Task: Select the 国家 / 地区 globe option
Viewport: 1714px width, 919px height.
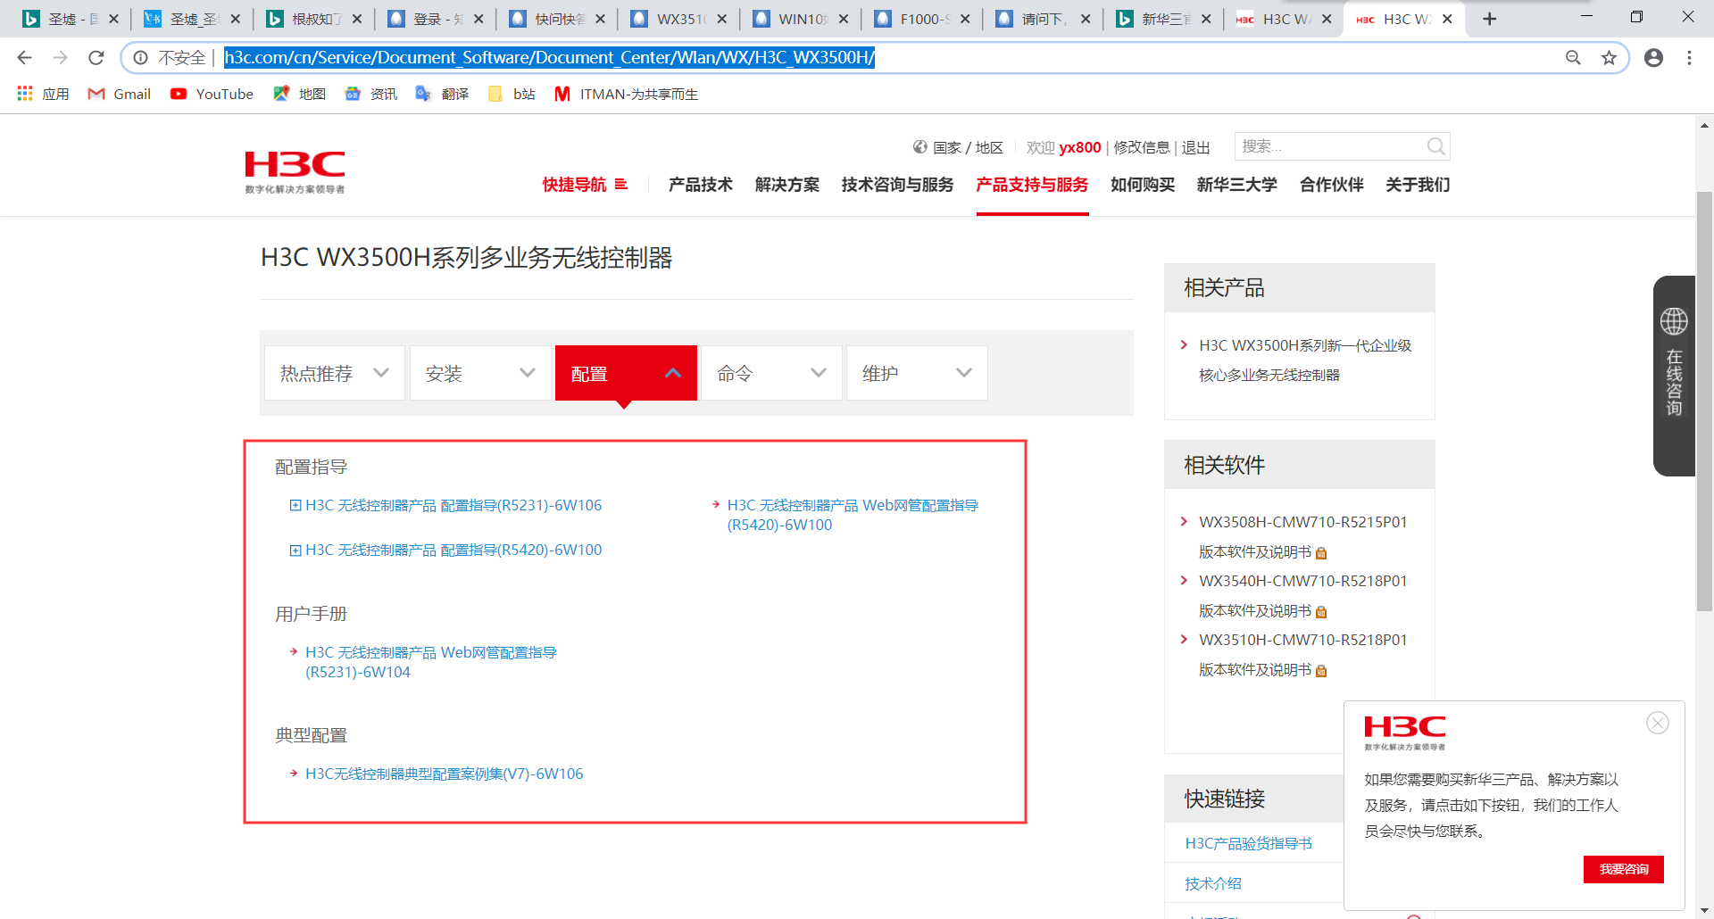Action: point(958,147)
